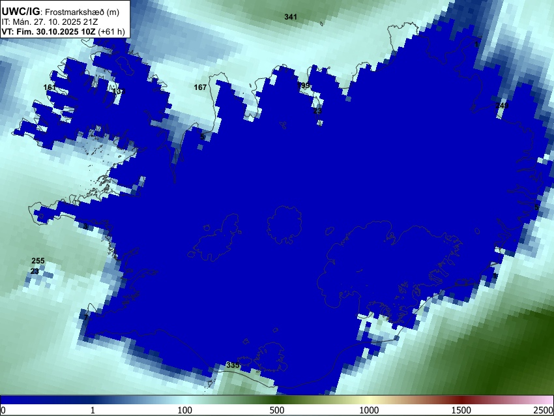Click the VT: Fim. 30.10.2025 10Z text

(48, 31)
